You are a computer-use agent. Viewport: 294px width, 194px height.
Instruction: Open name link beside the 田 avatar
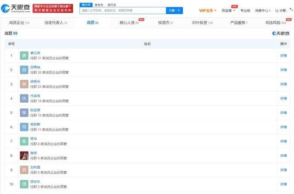pyautogui.click(x=35, y=67)
